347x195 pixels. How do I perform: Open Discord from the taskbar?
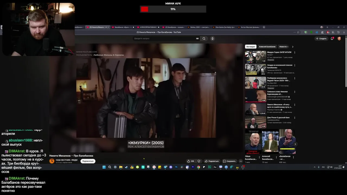(x=171, y=167)
